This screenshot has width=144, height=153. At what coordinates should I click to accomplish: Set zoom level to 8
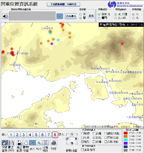[x=55, y=135]
